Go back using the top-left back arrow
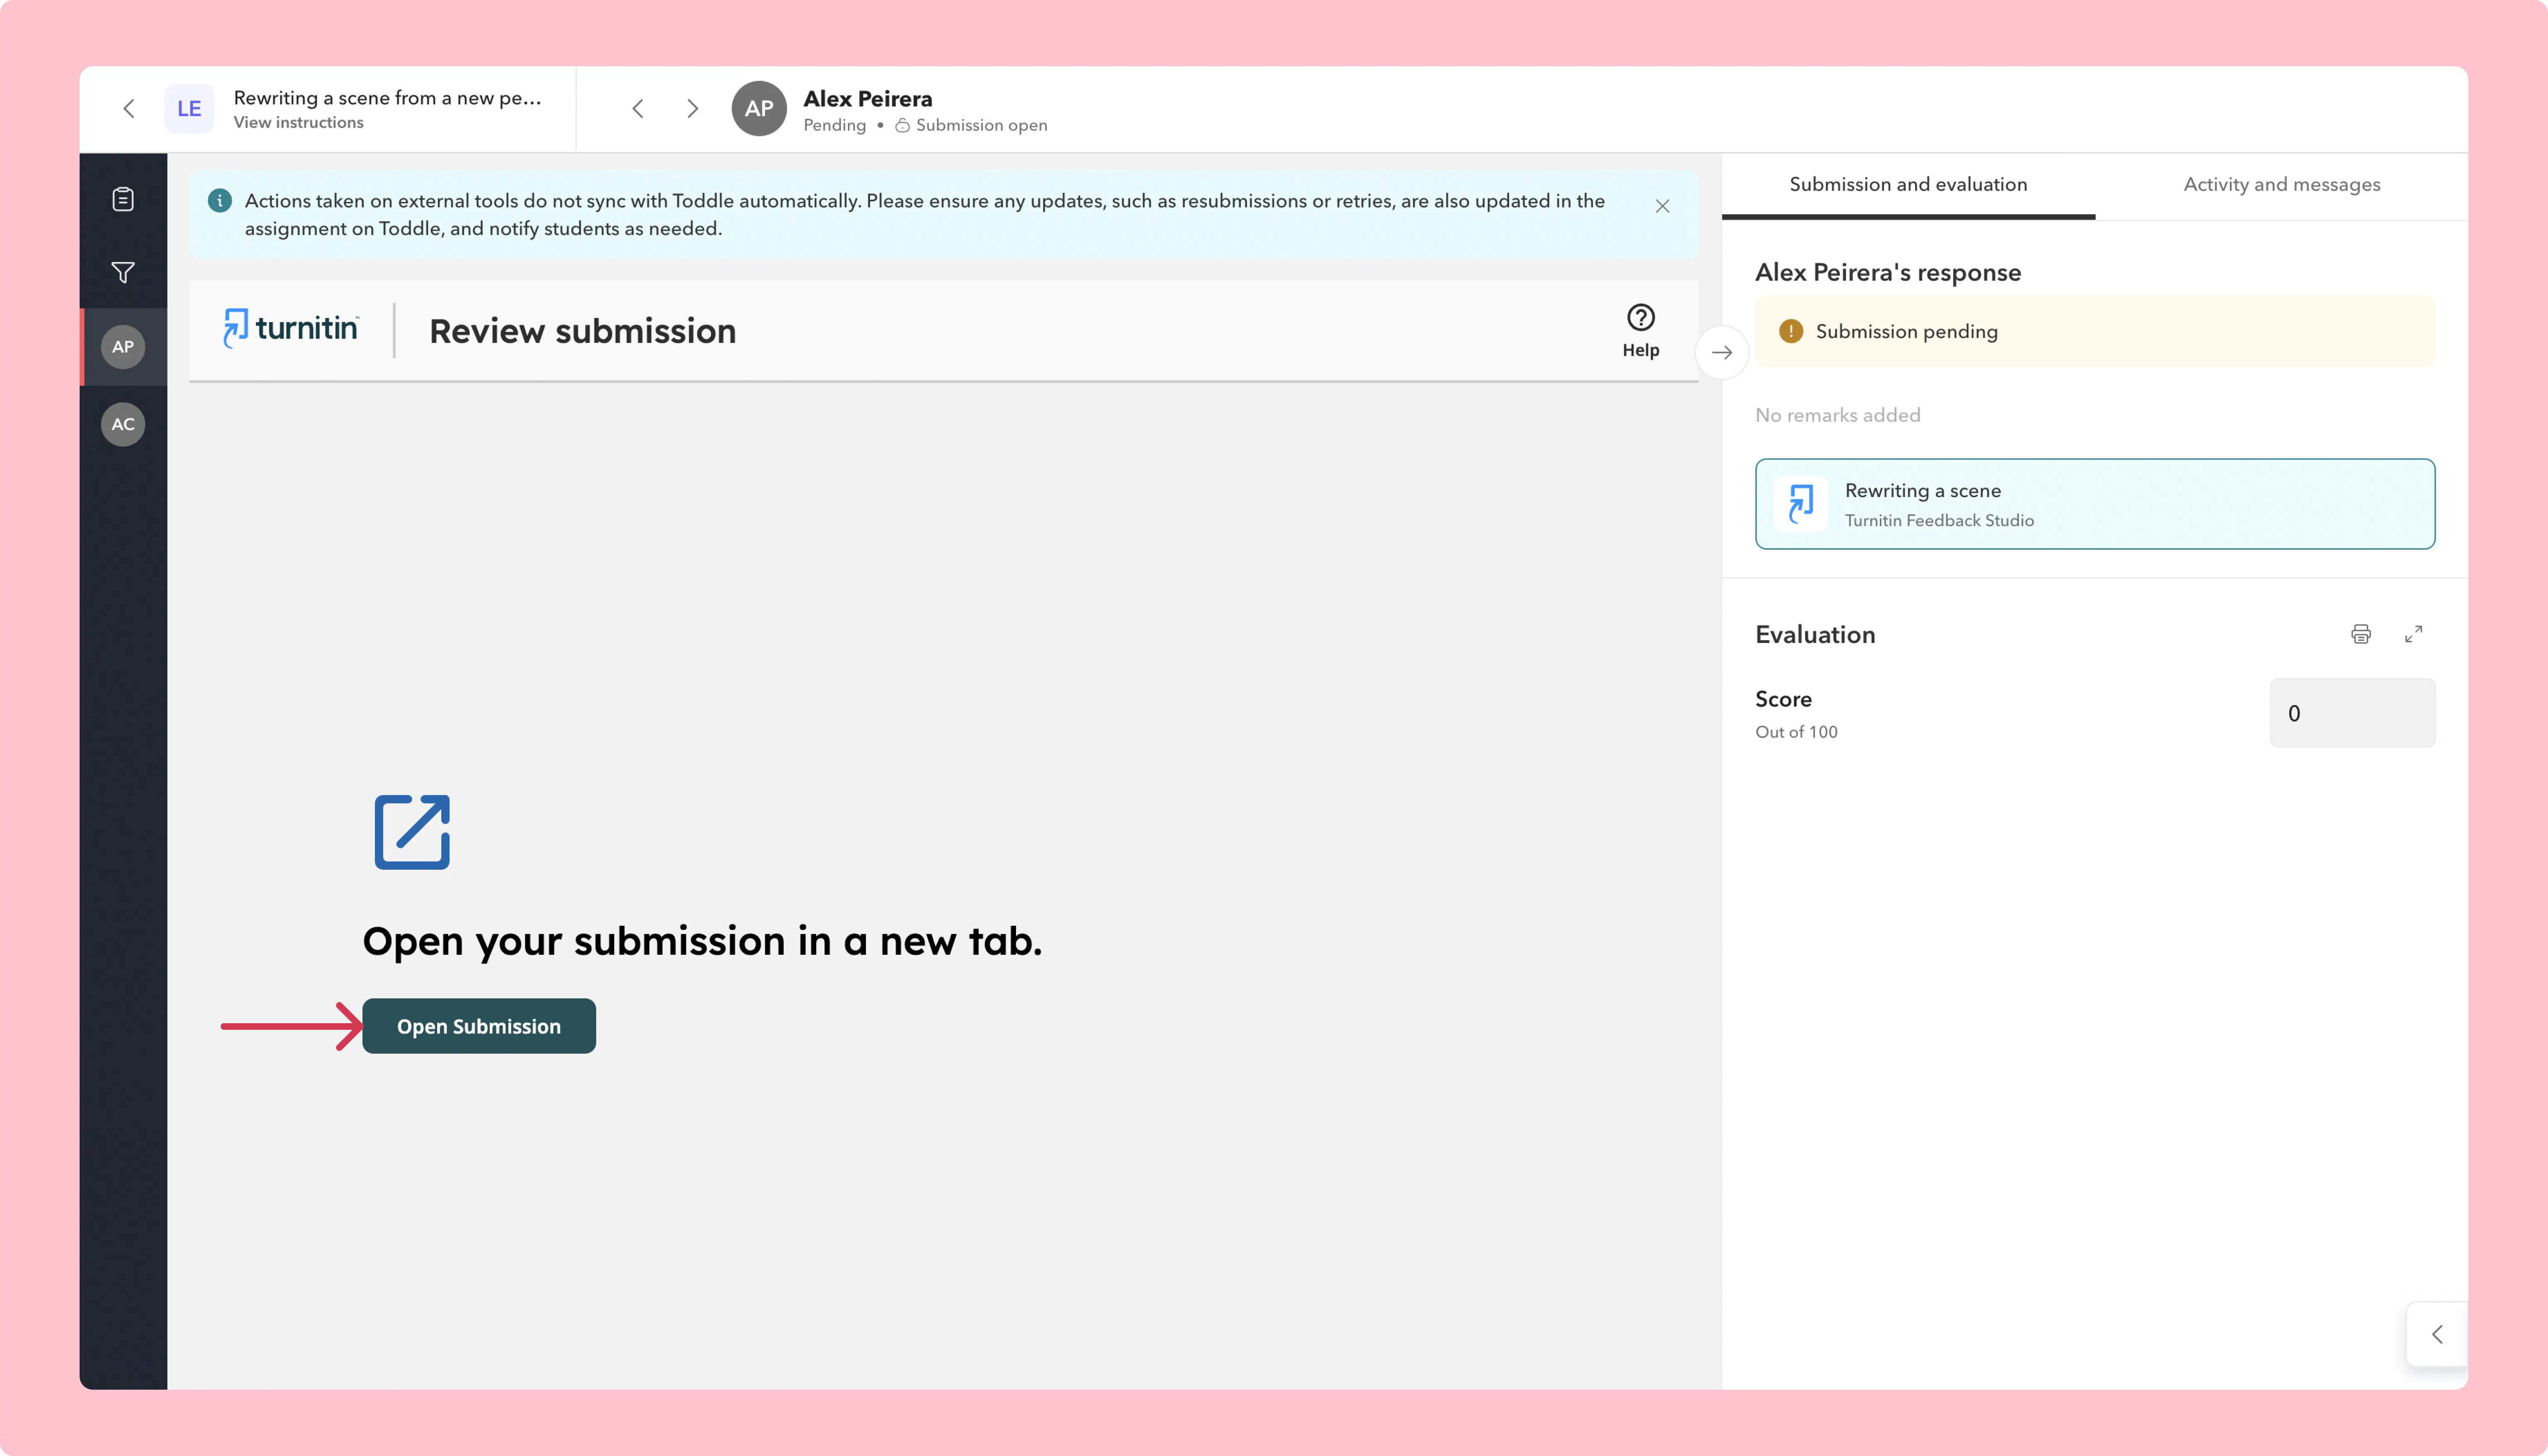Screen dimensions: 2548x1456 coord(128,108)
